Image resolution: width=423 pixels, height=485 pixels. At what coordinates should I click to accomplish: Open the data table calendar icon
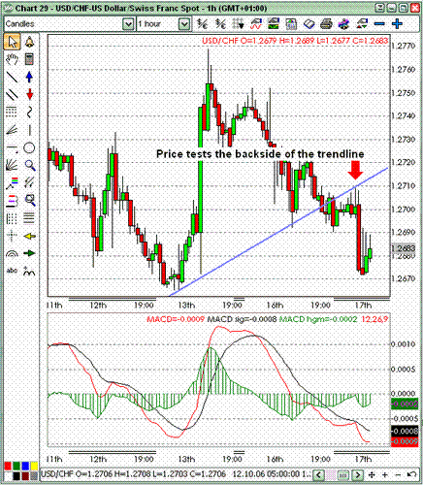pos(291,24)
